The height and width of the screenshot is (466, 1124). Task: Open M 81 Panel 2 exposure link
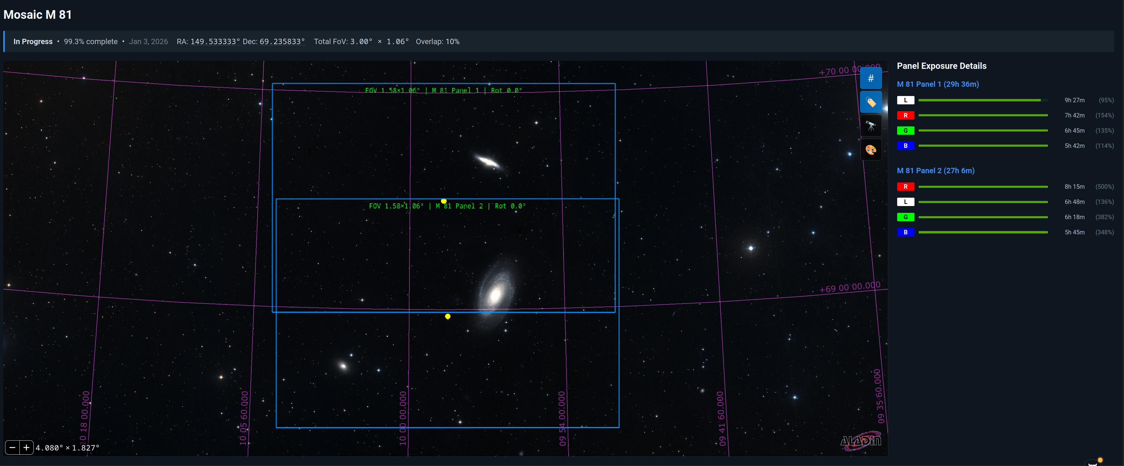tap(935, 171)
